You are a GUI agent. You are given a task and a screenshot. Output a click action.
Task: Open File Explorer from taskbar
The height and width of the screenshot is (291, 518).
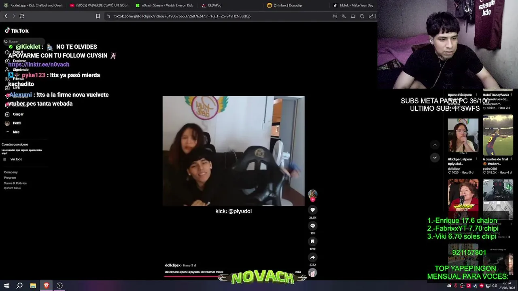[x=33, y=286]
